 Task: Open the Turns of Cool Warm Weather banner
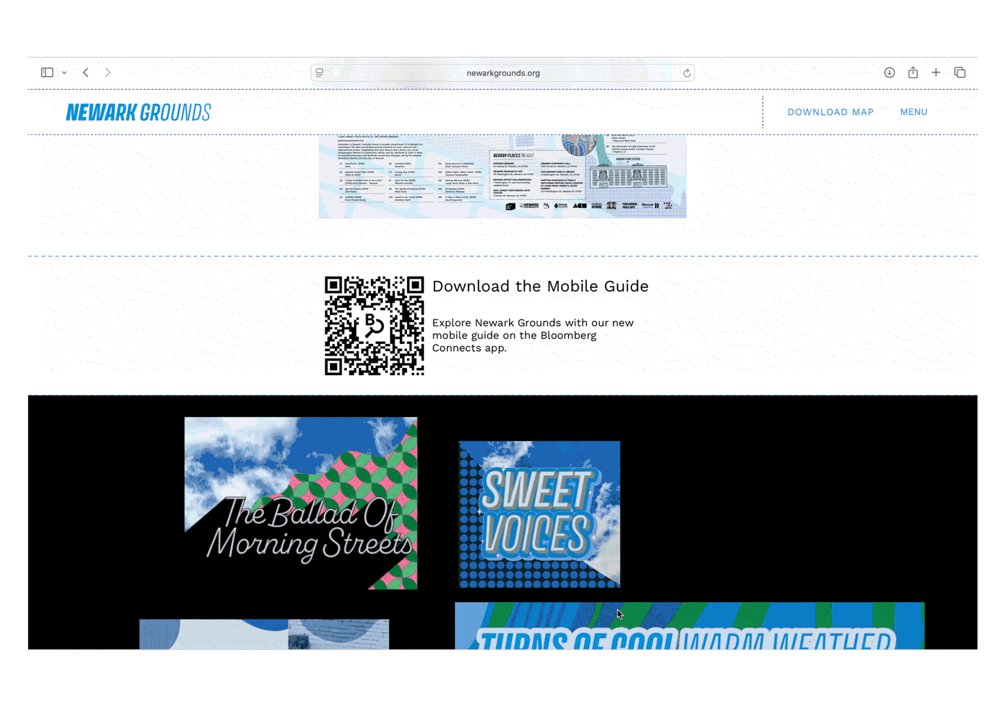pos(690,626)
